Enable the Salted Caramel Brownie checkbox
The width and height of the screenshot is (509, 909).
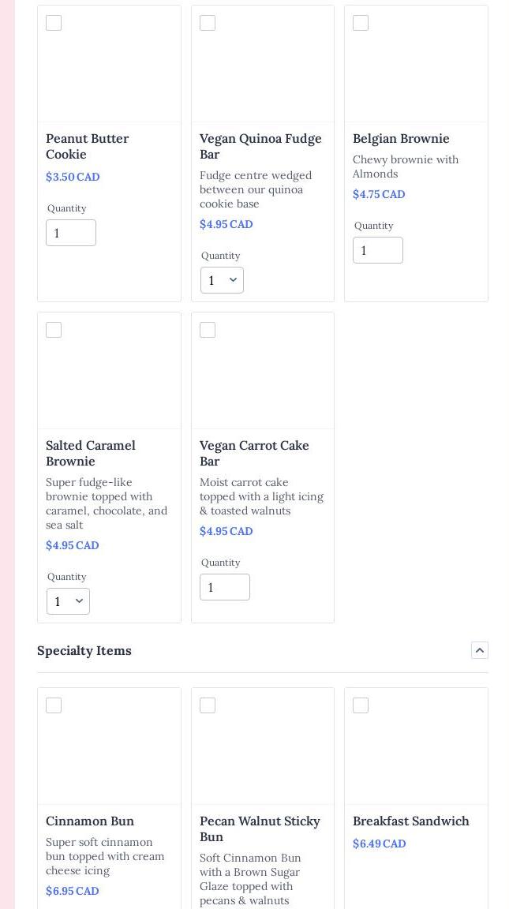(x=54, y=330)
